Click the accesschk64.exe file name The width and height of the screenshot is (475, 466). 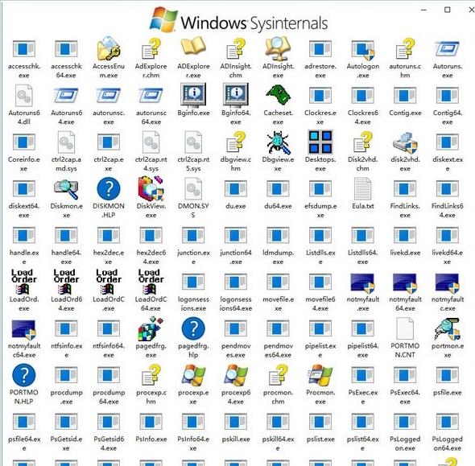tap(66, 71)
